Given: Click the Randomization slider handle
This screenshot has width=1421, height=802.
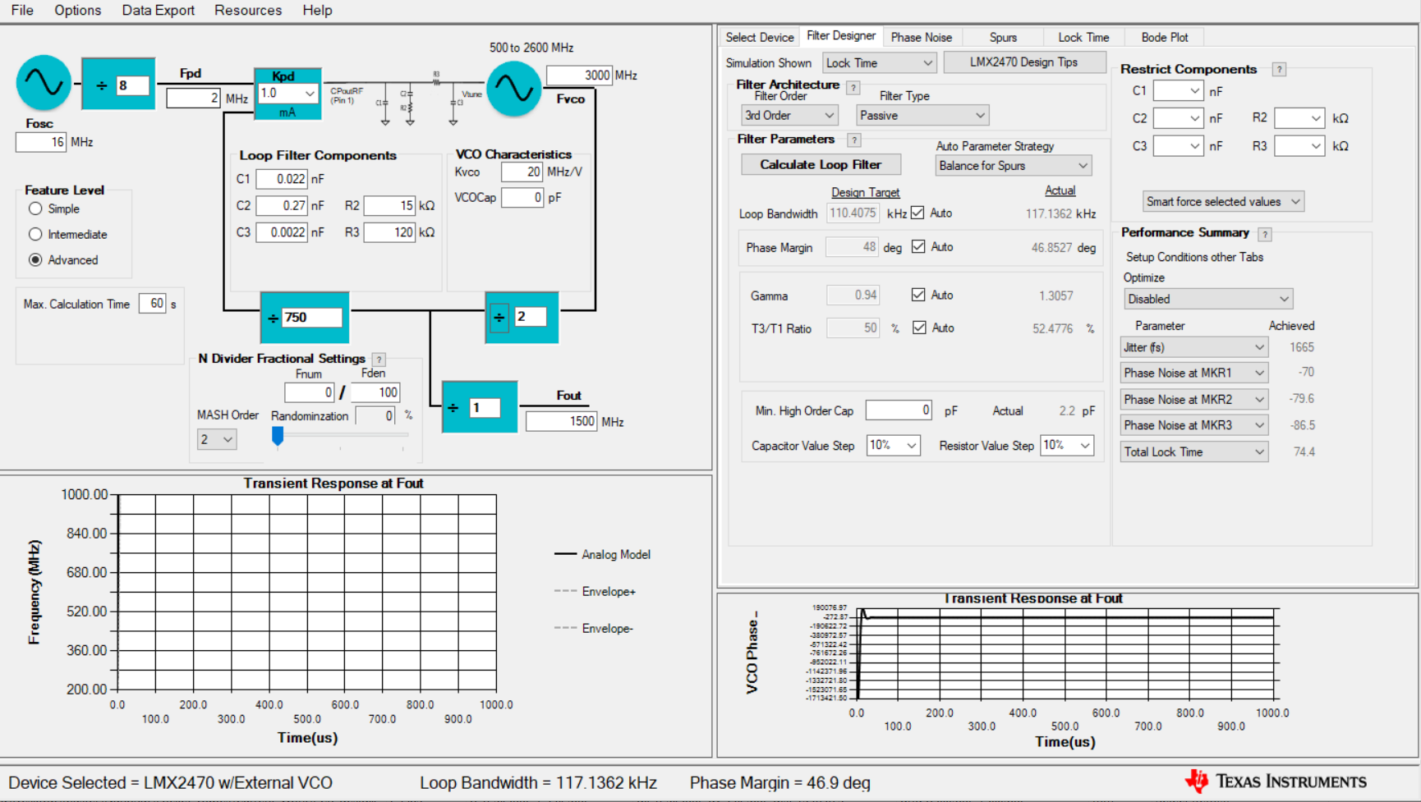Looking at the screenshot, I should 278,435.
